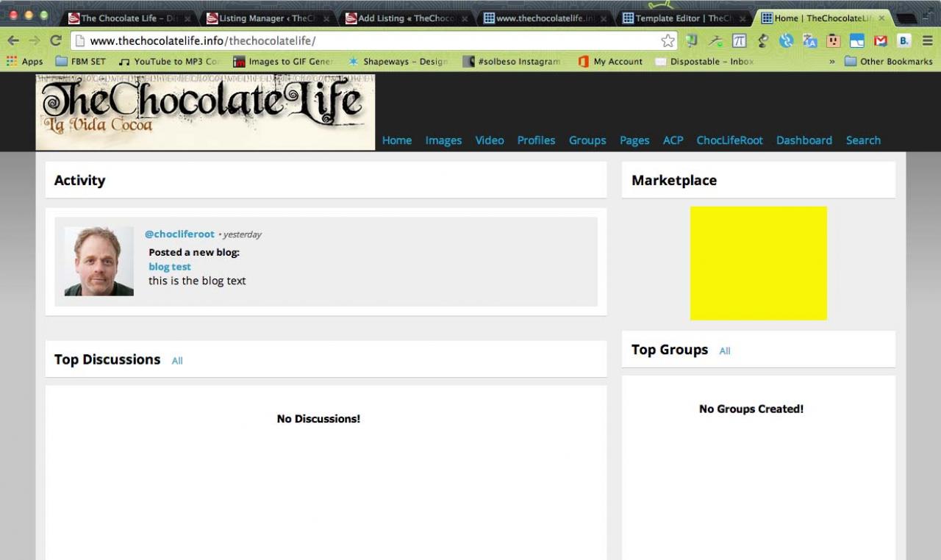Click the square face extension icon
The image size is (941, 560).
click(834, 41)
